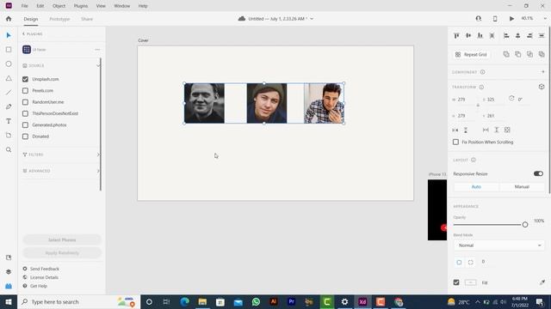Image resolution: width=551 pixels, height=309 pixels.
Task: Select the Select (arrow) tool
Action: coord(9,35)
